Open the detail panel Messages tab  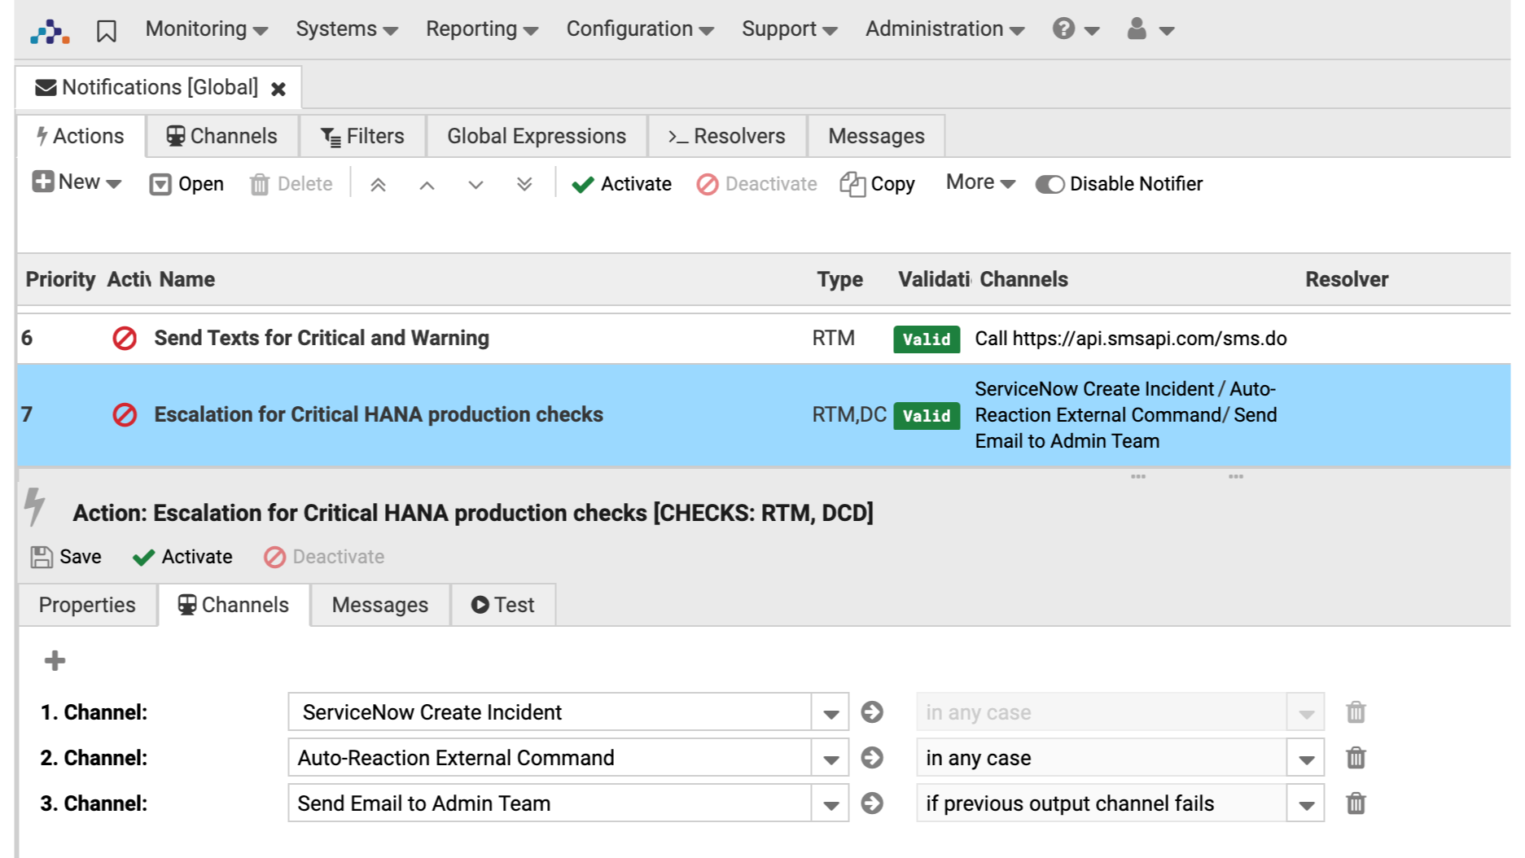click(379, 605)
